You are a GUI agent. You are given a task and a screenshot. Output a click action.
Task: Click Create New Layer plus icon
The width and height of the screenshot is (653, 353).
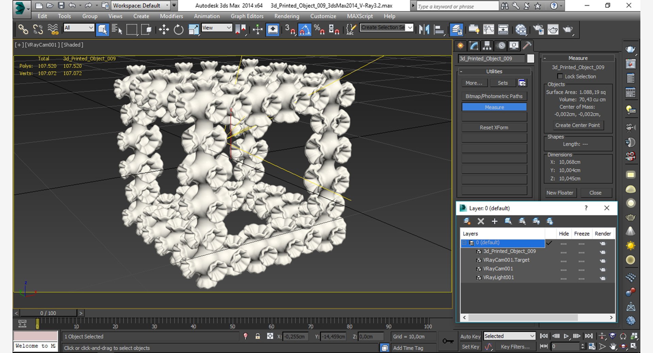click(495, 221)
